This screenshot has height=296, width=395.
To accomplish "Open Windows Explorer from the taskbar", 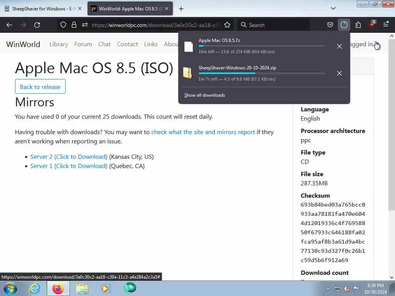I will 82,289.
